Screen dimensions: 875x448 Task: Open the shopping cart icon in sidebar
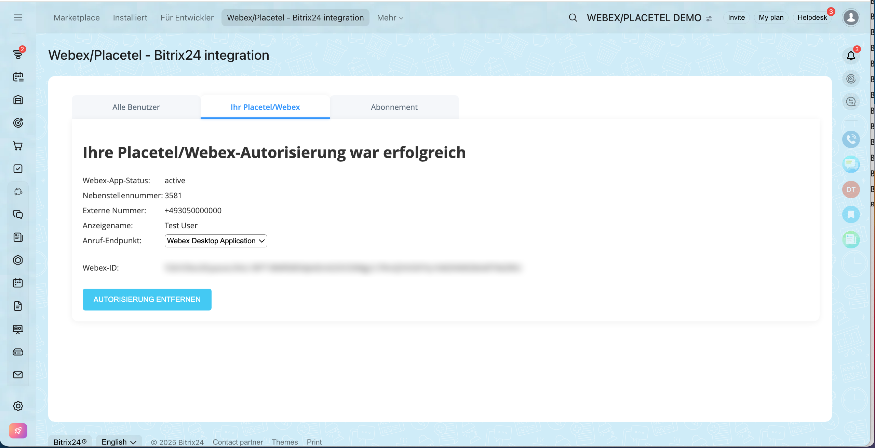(x=18, y=146)
